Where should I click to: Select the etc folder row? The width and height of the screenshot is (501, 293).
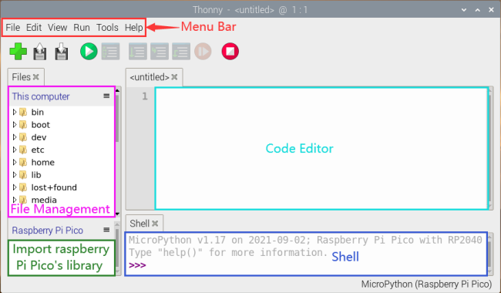coord(62,150)
